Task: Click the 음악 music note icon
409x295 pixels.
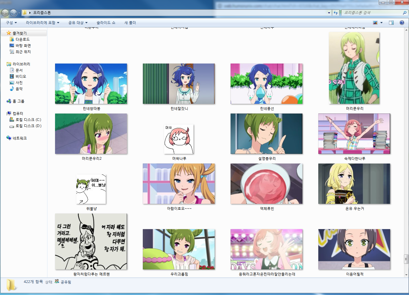Action: coord(12,89)
